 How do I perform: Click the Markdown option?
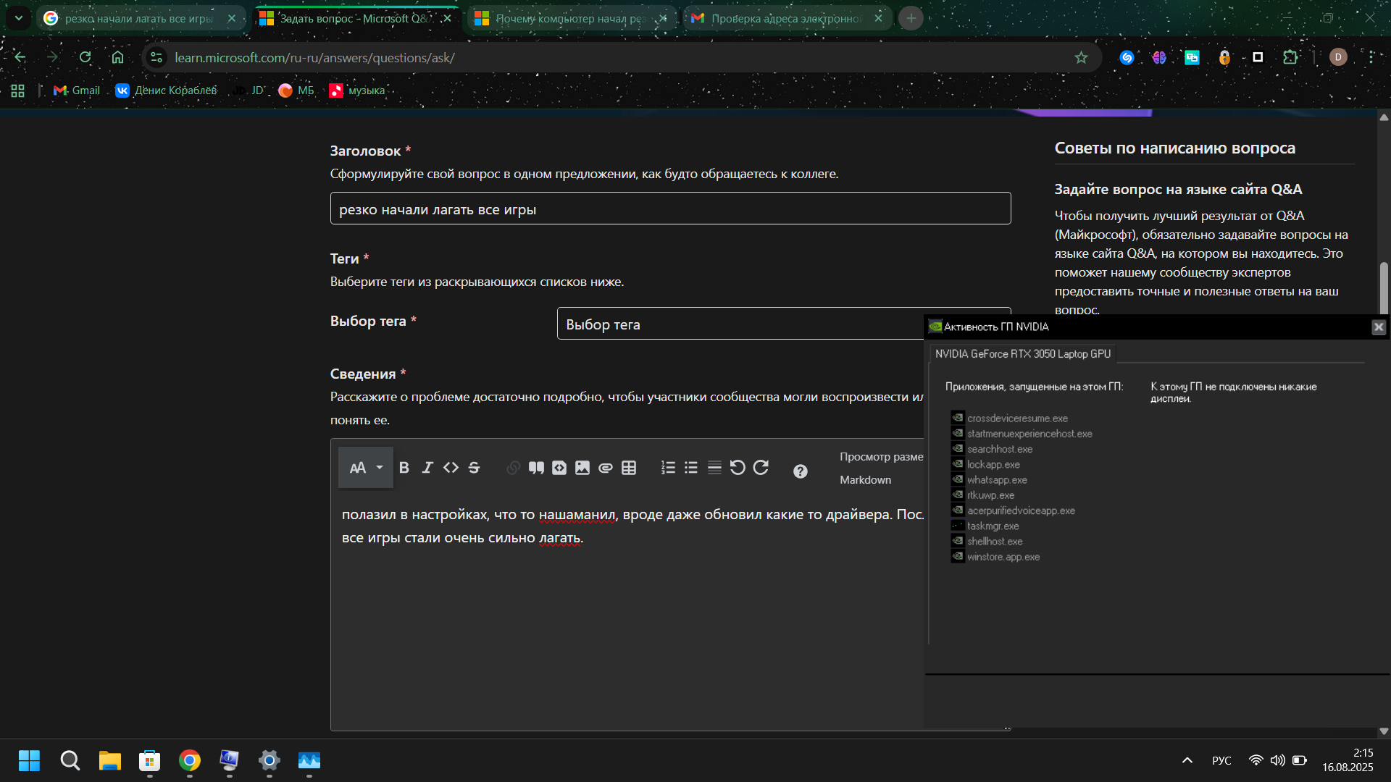(865, 480)
